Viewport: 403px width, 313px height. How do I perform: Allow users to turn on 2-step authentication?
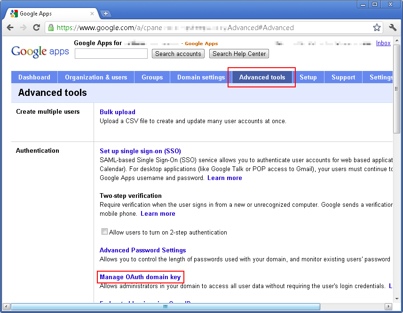[104, 232]
